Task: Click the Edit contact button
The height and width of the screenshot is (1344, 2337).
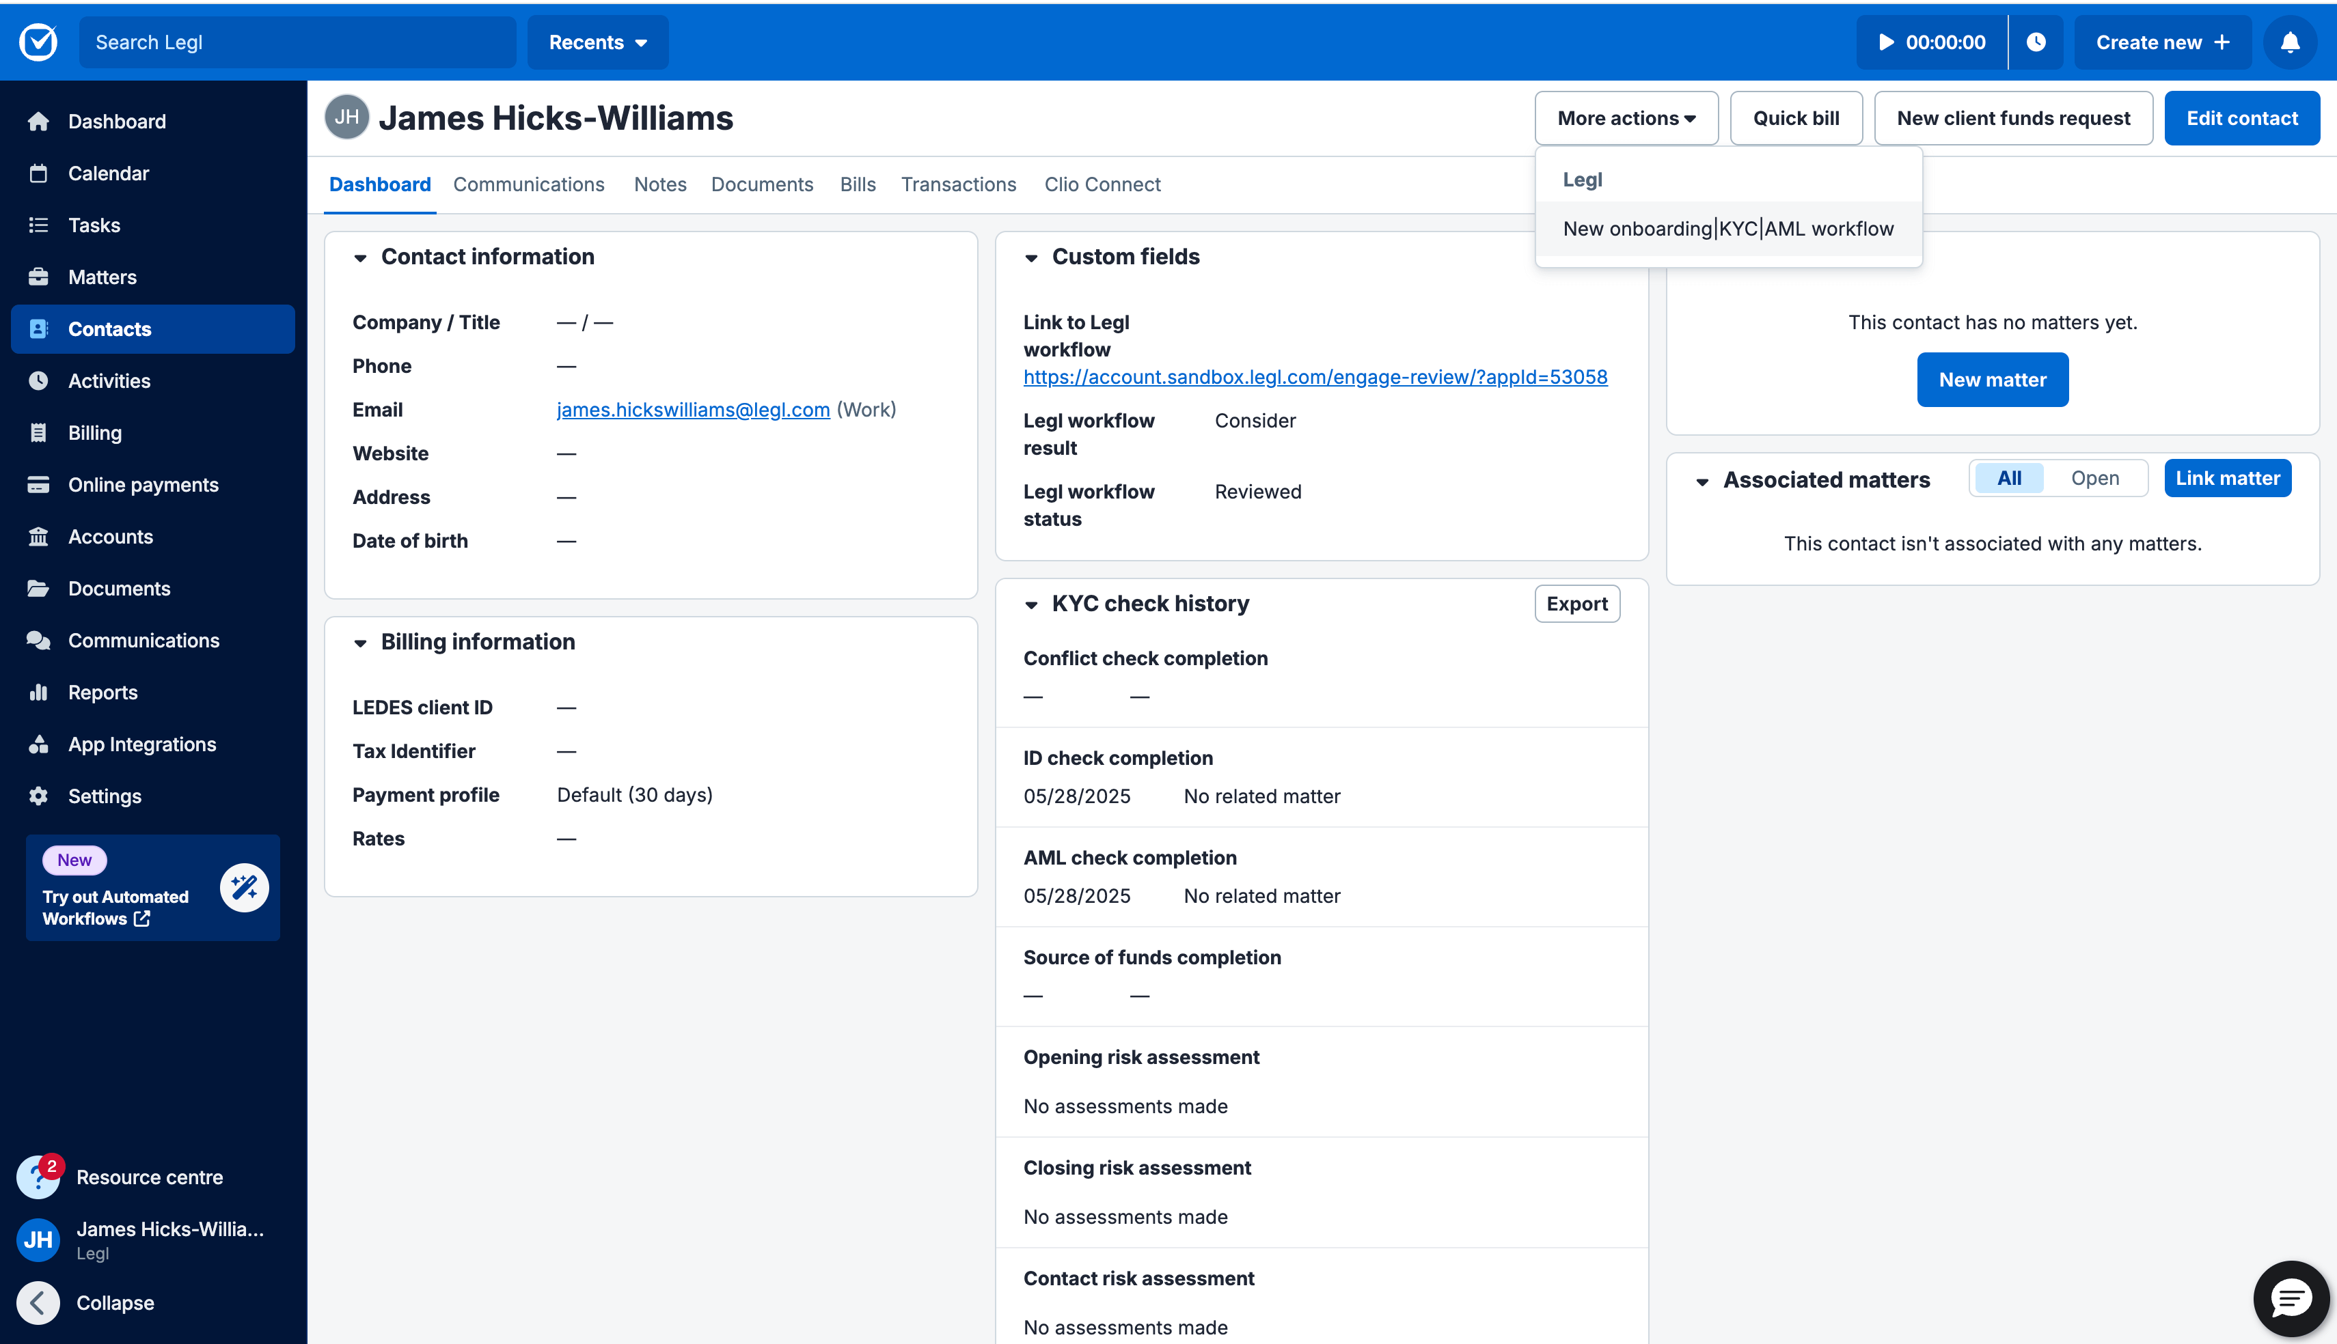Action: [2241, 118]
